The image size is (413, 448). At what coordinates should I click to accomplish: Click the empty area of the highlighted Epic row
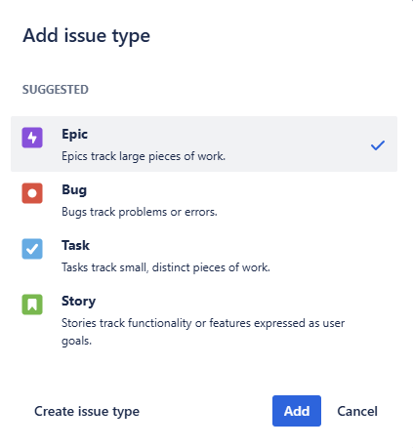[293, 144]
